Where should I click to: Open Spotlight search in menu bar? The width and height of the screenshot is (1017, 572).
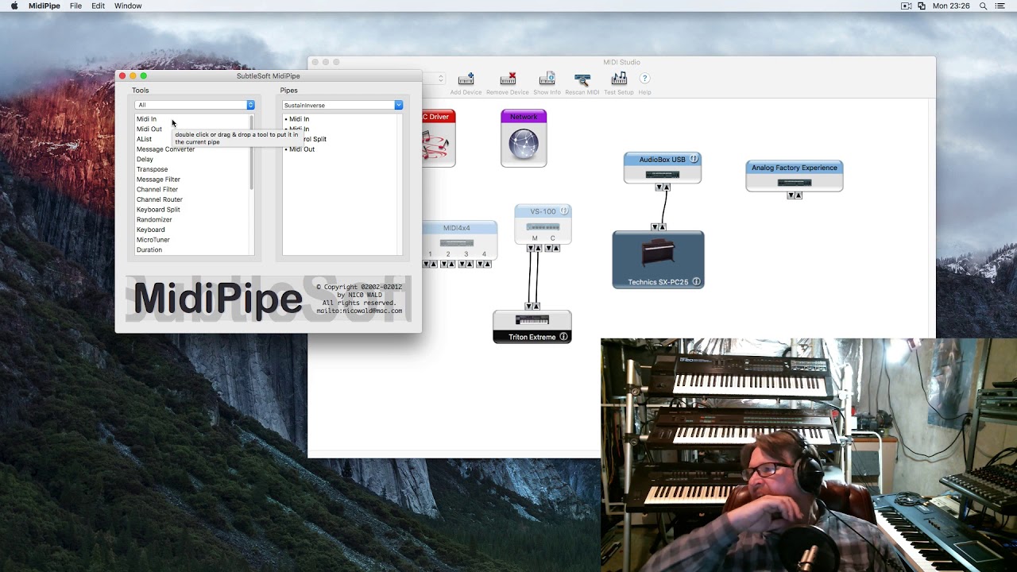coord(983,6)
